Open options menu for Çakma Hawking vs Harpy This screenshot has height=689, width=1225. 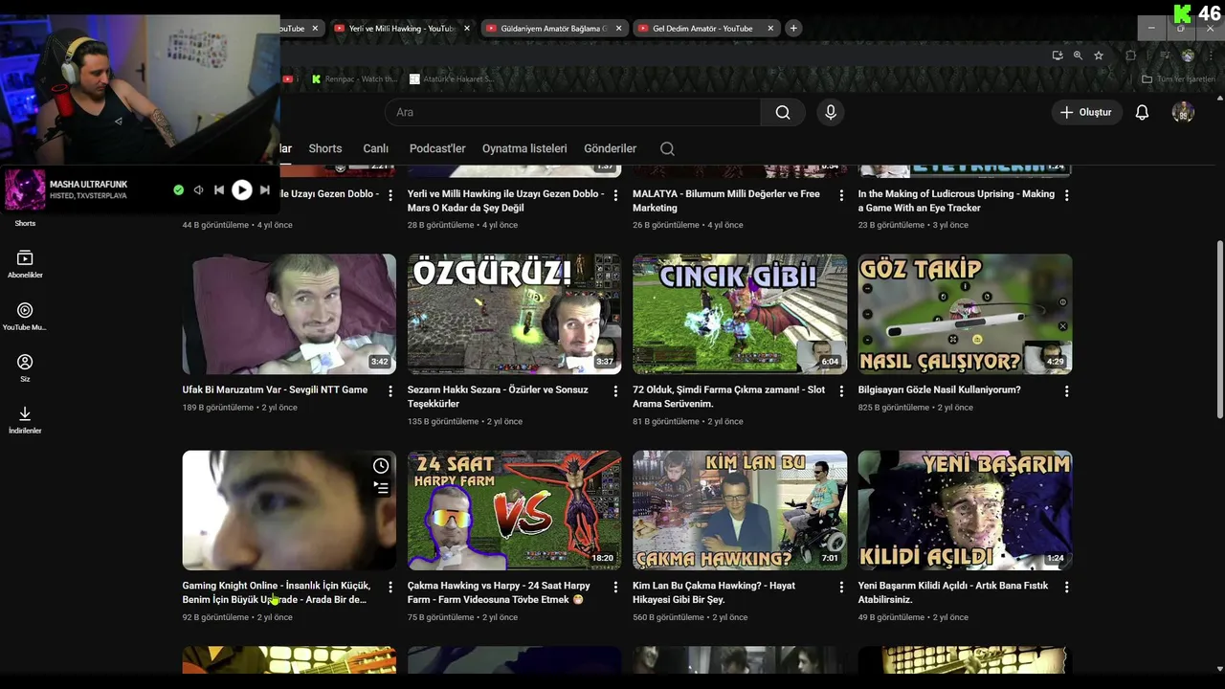[615, 587]
